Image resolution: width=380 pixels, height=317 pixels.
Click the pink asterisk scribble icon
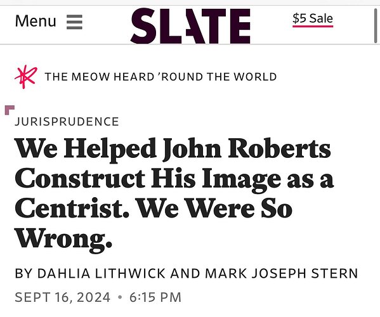coord(26,77)
